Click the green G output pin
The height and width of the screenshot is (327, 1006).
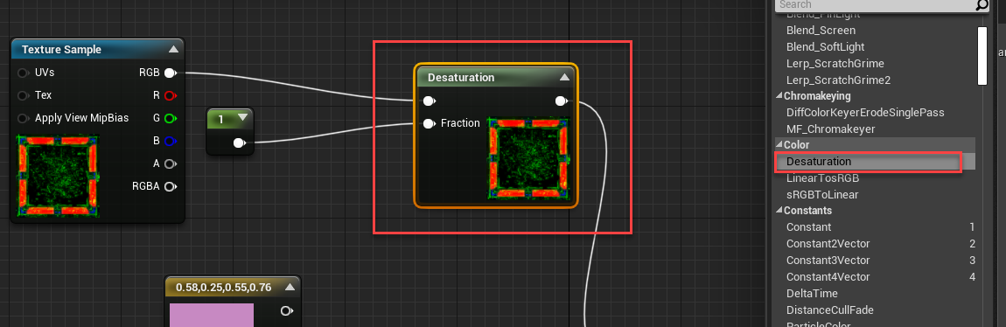[x=170, y=119]
